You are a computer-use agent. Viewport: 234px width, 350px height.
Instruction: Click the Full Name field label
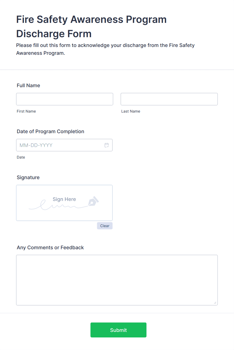[x=28, y=85]
